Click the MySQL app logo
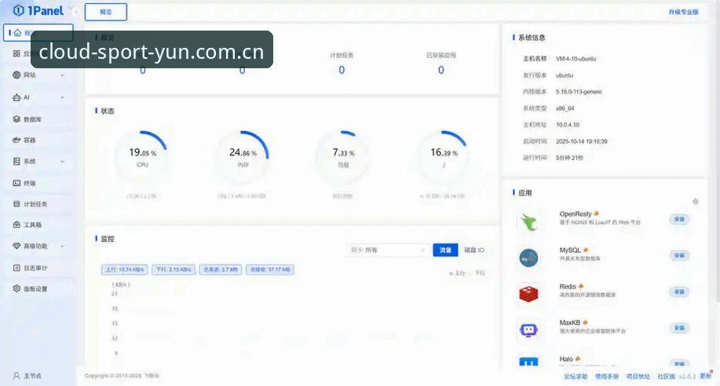 (x=528, y=258)
